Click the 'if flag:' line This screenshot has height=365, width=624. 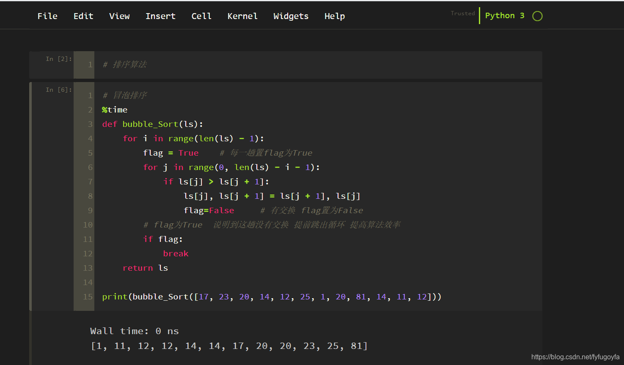pos(163,239)
